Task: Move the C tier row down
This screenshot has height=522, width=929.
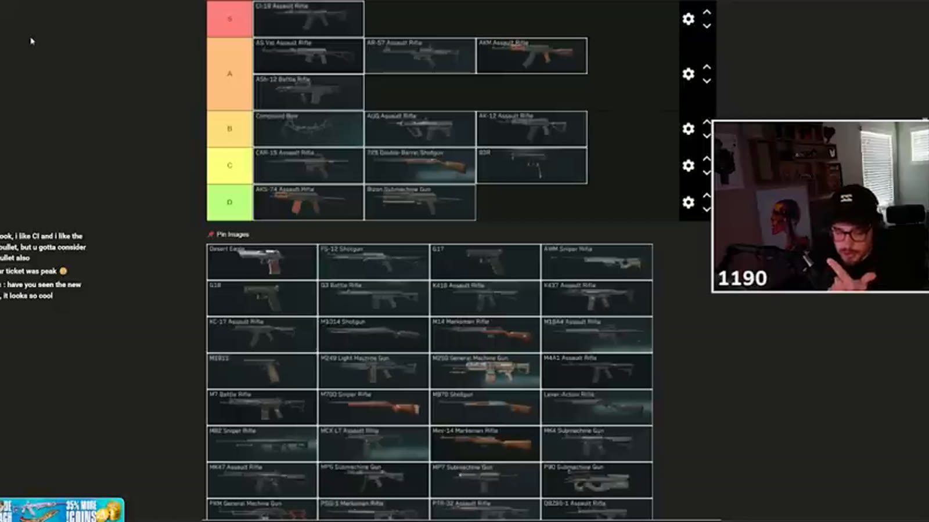Action: [x=707, y=173]
